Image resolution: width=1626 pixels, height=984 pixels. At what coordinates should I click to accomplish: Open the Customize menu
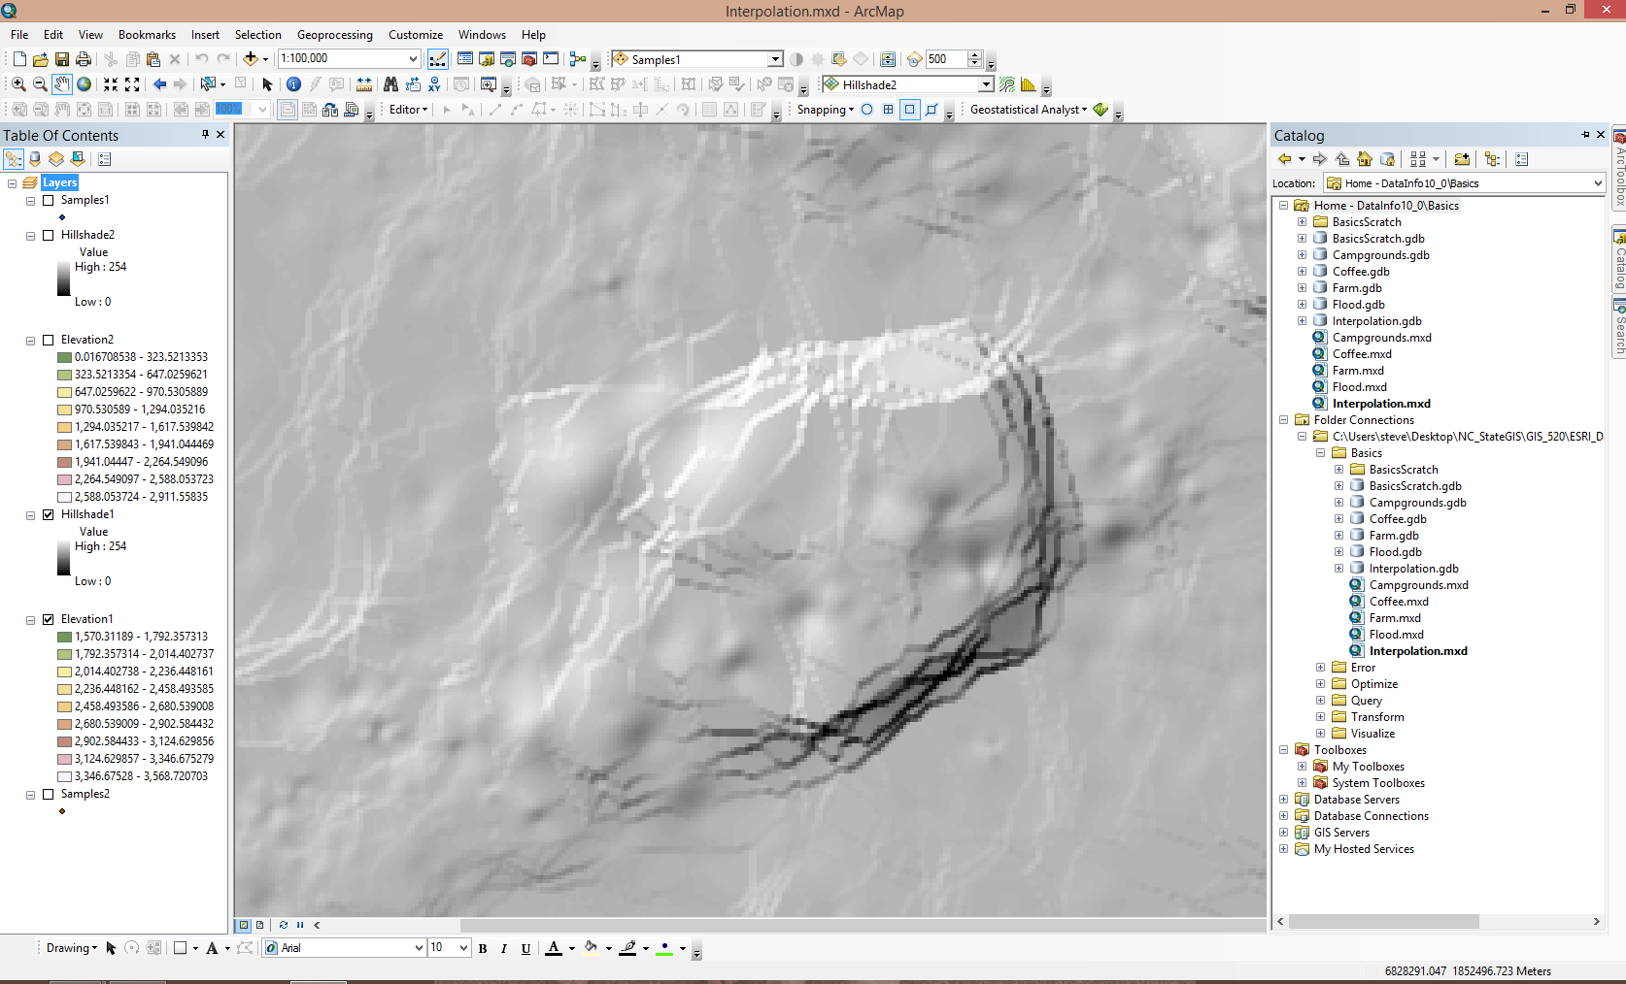[x=416, y=35]
